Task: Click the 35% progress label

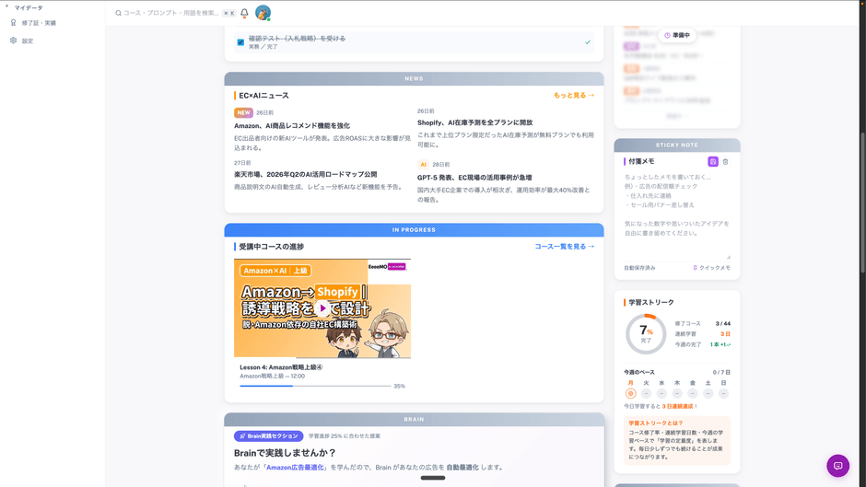Action: (x=399, y=387)
